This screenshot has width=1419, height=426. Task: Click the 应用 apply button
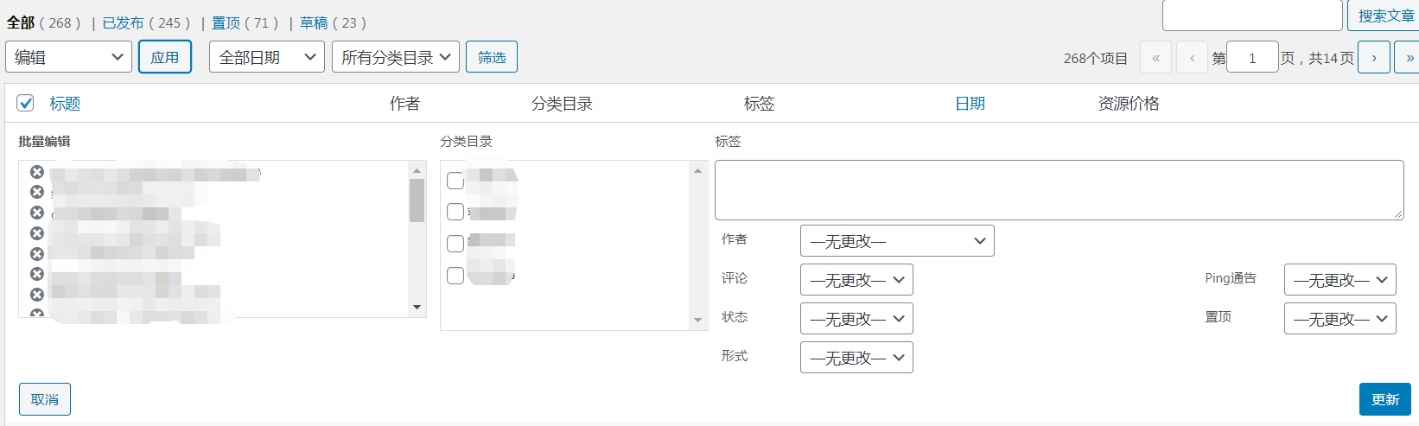165,57
